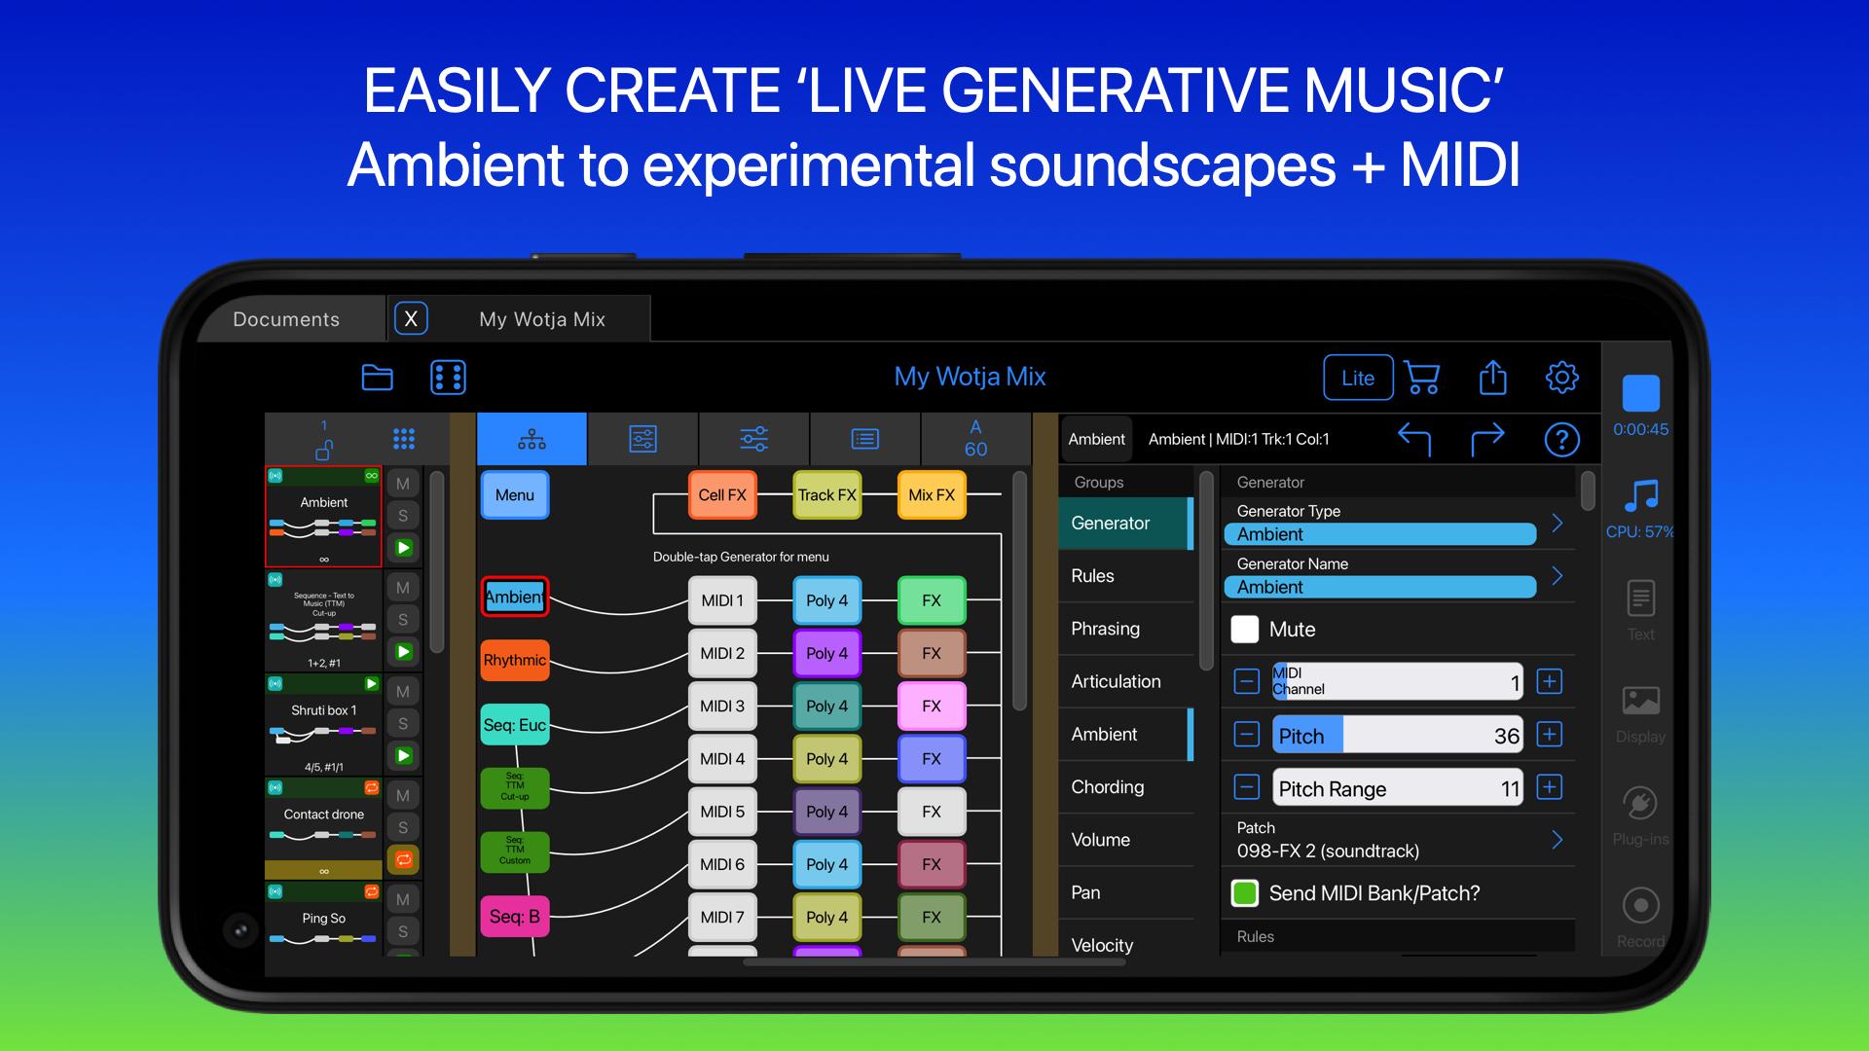Tap the A 60 tempo tab
The height and width of the screenshot is (1051, 1869).
(975, 439)
